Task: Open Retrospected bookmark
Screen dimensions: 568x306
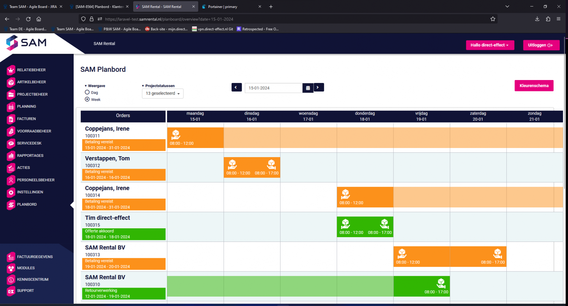Action: coord(258,29)
